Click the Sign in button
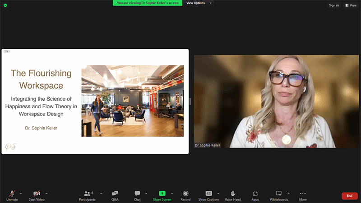 point(333,5)
